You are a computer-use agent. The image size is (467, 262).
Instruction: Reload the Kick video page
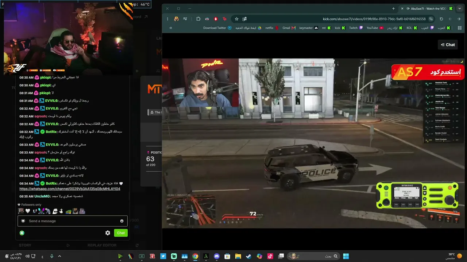click(441, 19)
